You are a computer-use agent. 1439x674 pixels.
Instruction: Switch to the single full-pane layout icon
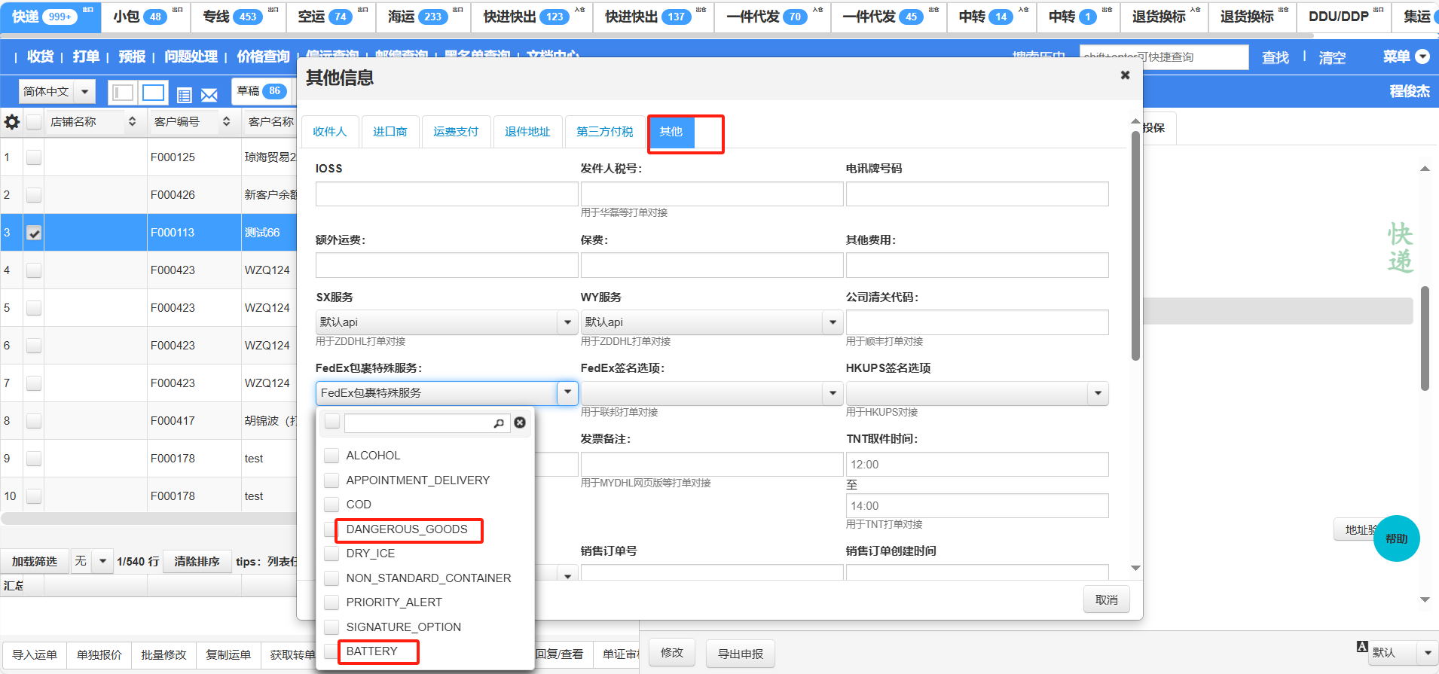coord(154,93)
